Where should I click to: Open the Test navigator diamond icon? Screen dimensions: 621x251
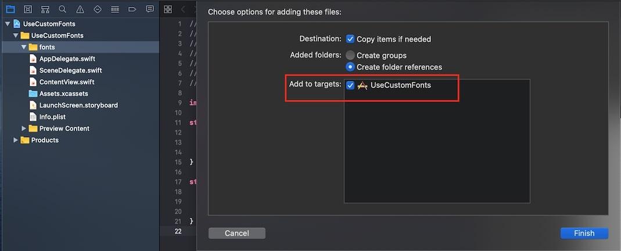click(x=97, y=9)
